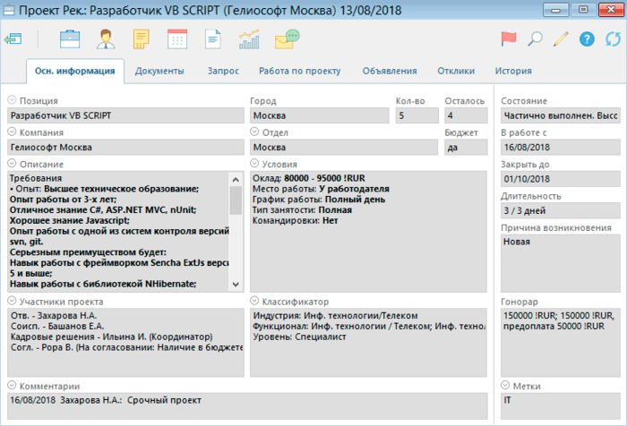This screenshot has width=627, height=426.
Task: Select the Осн. информация tab
Action: (75, 71)
